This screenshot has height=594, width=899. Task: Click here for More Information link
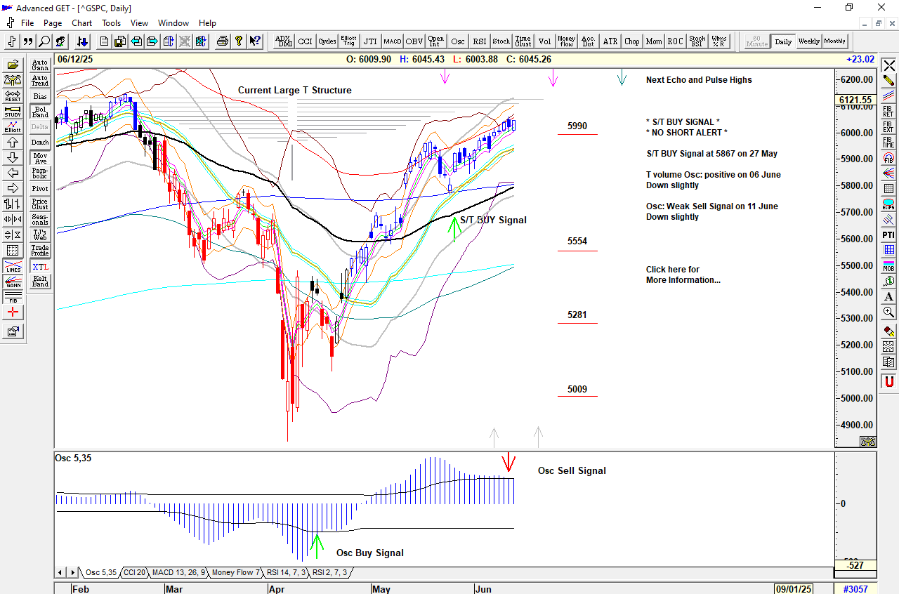point(672,275)
